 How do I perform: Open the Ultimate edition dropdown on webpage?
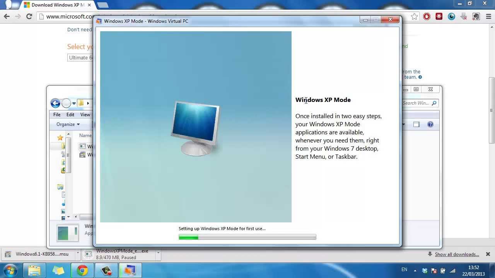point(81,58)
